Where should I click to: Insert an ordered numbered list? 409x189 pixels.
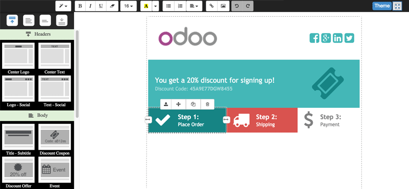pos(180,6)
